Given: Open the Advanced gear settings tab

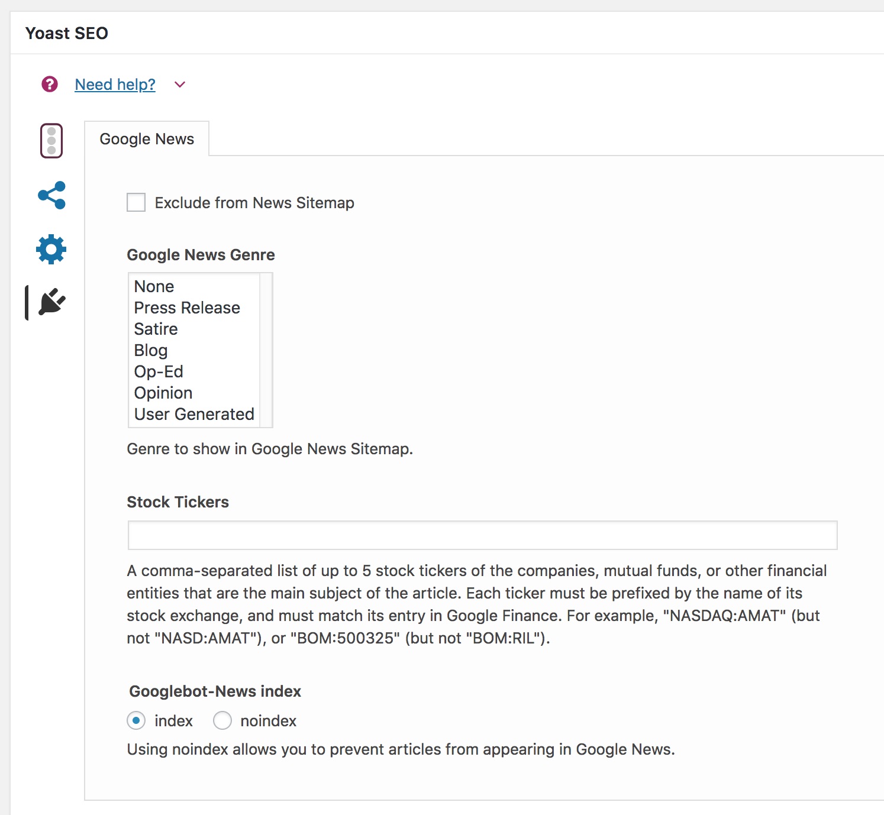Looking at the screenshot, I should [51, 249].
